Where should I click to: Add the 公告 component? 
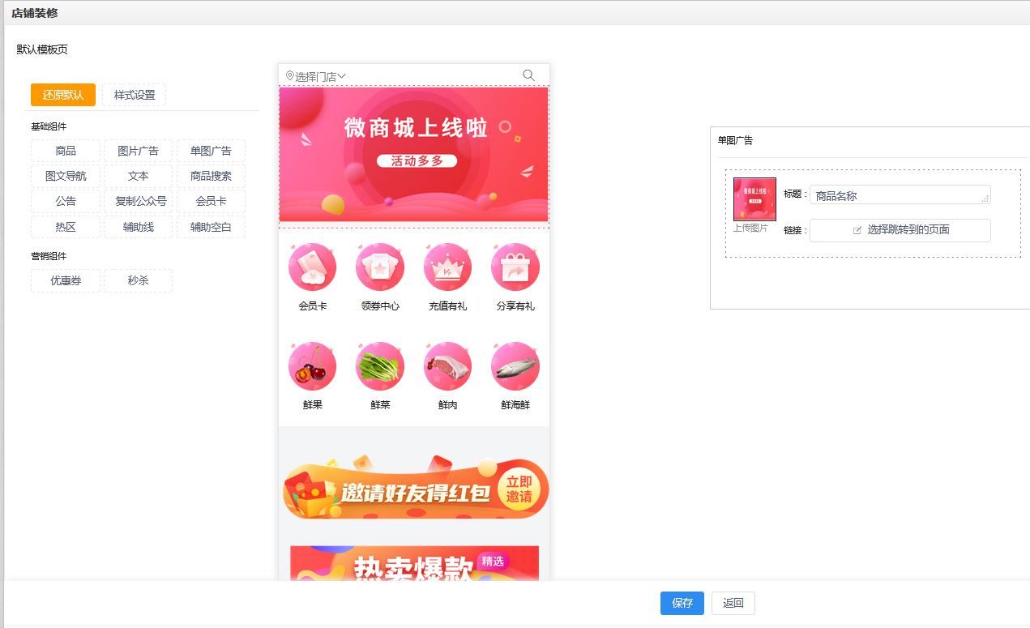66,201
